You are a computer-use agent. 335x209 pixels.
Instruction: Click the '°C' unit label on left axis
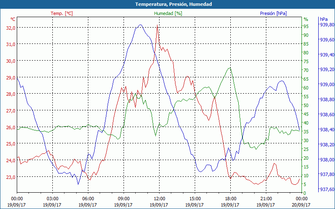point(13,19)
